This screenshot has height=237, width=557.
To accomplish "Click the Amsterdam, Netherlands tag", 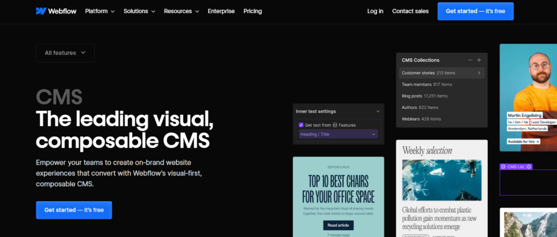I will (527, 128).
